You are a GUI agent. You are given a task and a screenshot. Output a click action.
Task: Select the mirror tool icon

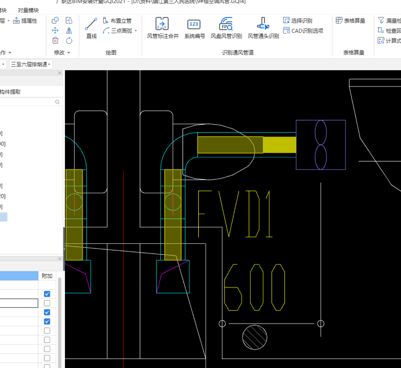(x=69, y=30)
